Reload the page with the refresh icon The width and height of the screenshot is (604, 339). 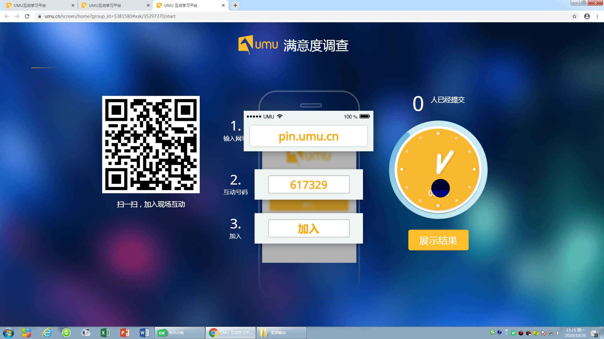point(27,16)
